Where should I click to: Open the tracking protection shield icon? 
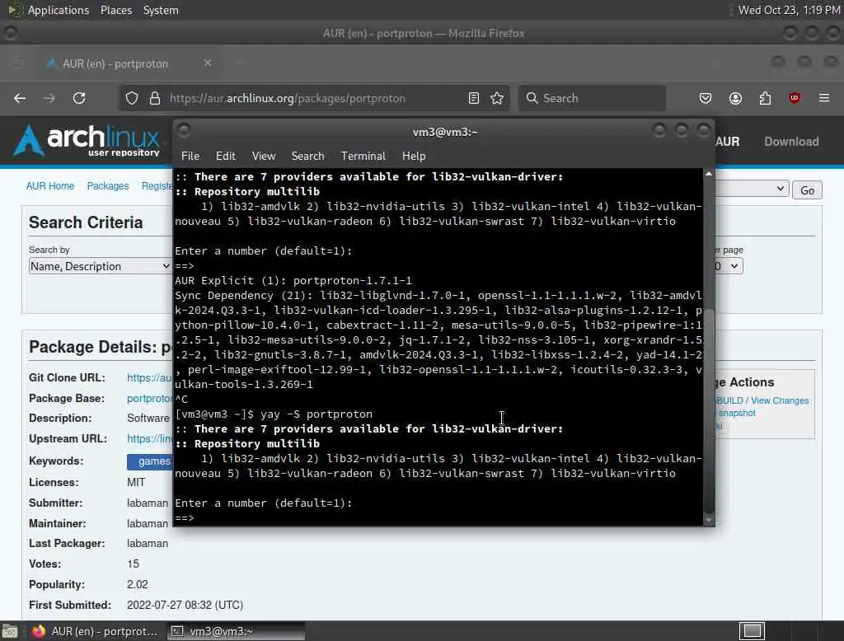[x=132, y=98]
